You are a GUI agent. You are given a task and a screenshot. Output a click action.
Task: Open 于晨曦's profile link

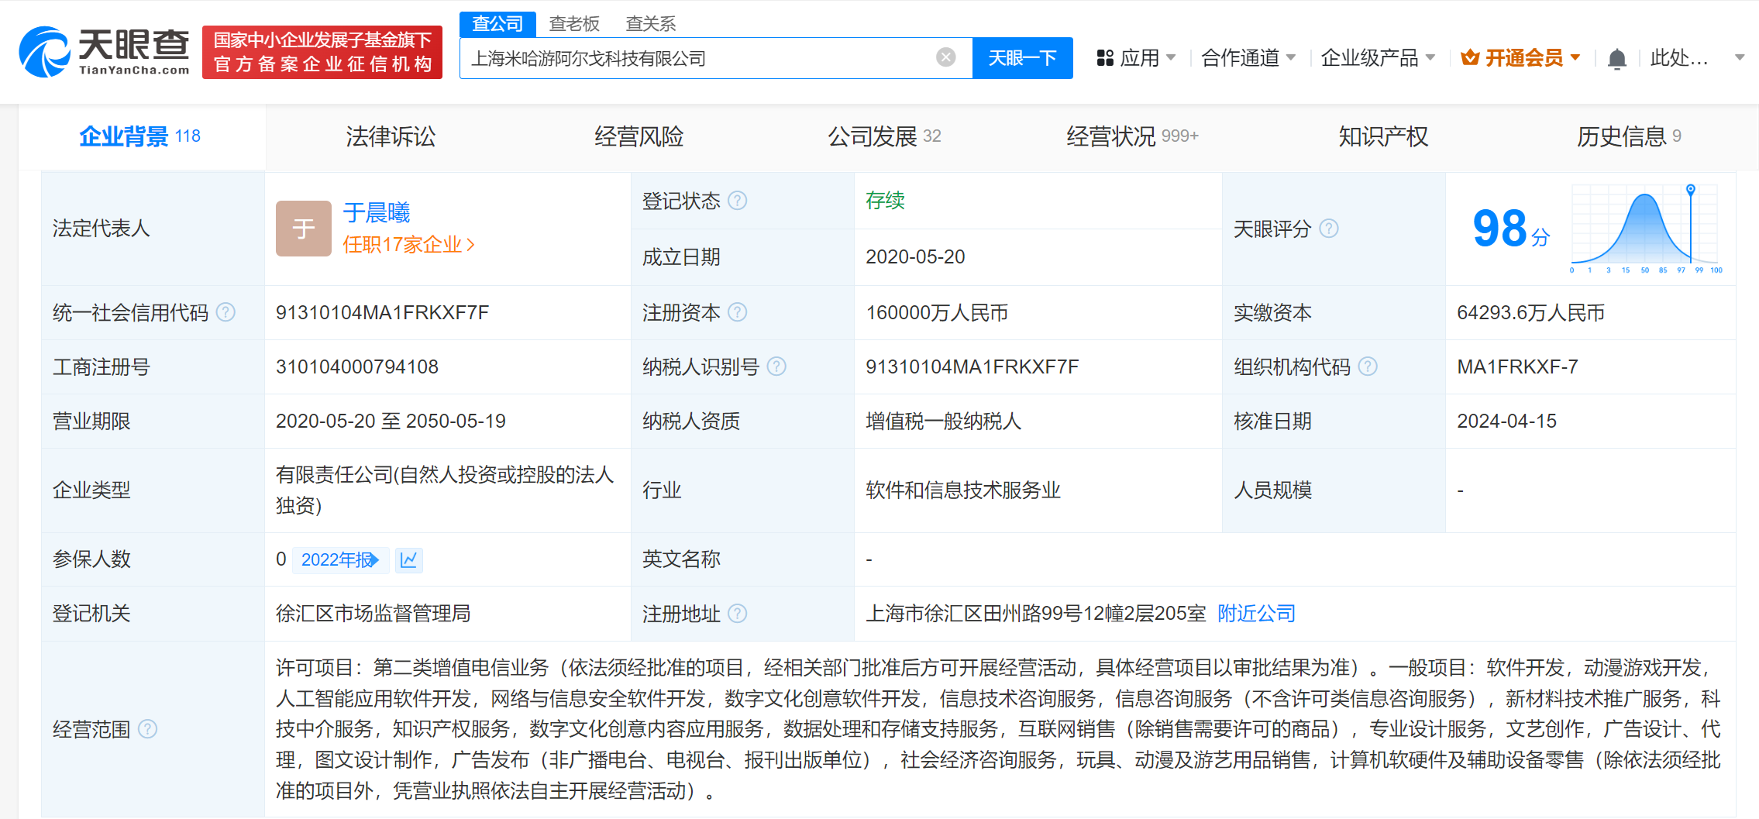point(377,212)
